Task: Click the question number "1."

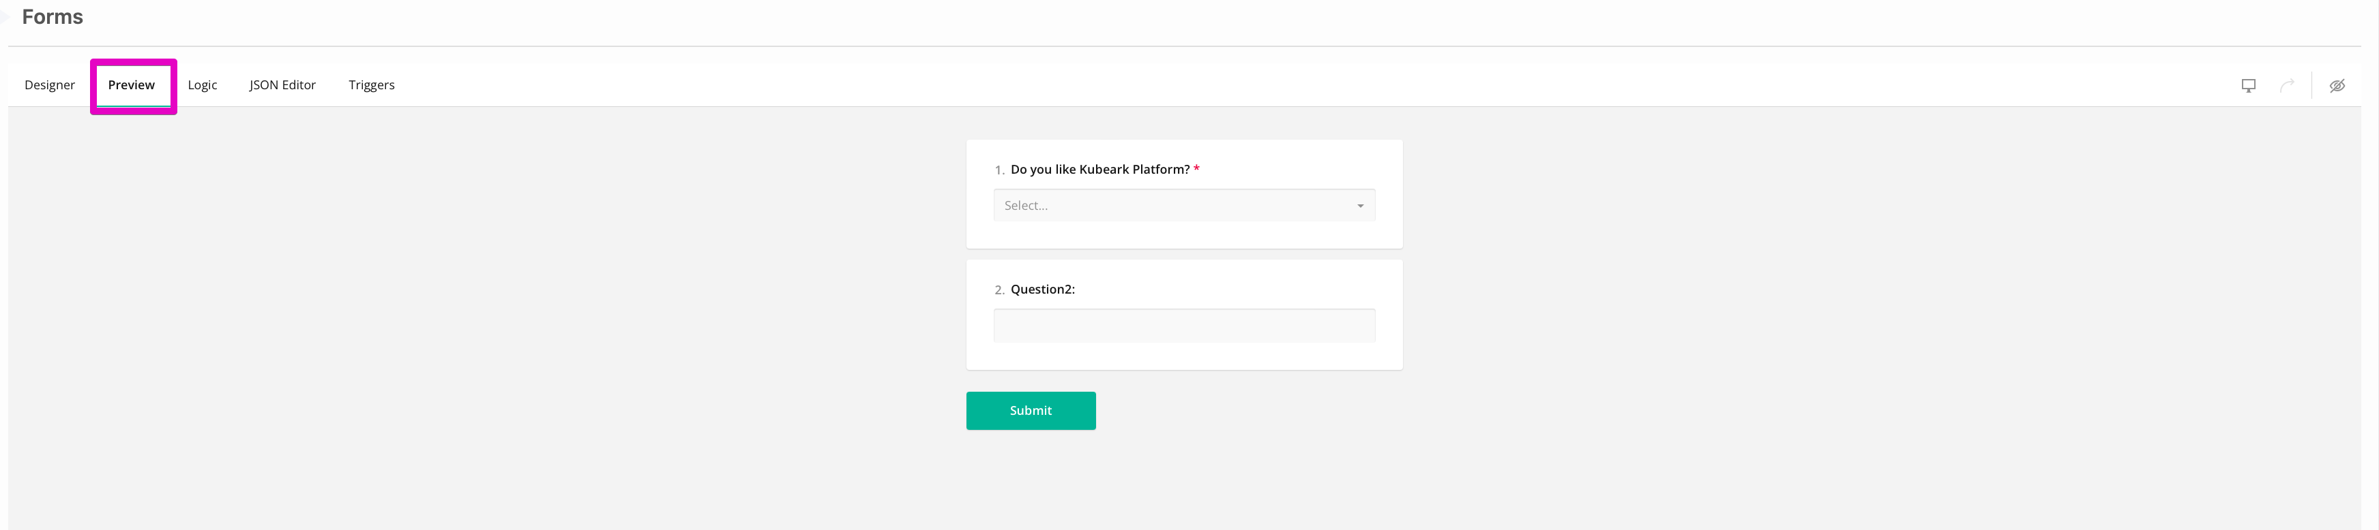Action: (x=999, y=170)
